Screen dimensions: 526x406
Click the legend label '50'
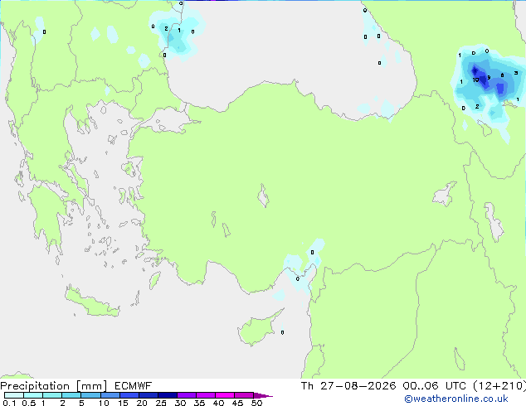coord(256,403)
